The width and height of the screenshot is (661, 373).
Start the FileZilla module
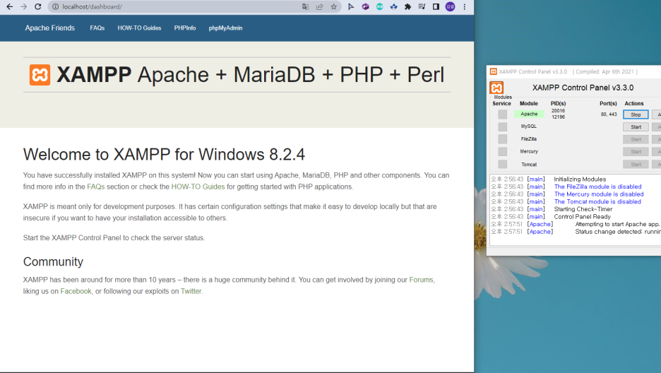pos(636,139)
